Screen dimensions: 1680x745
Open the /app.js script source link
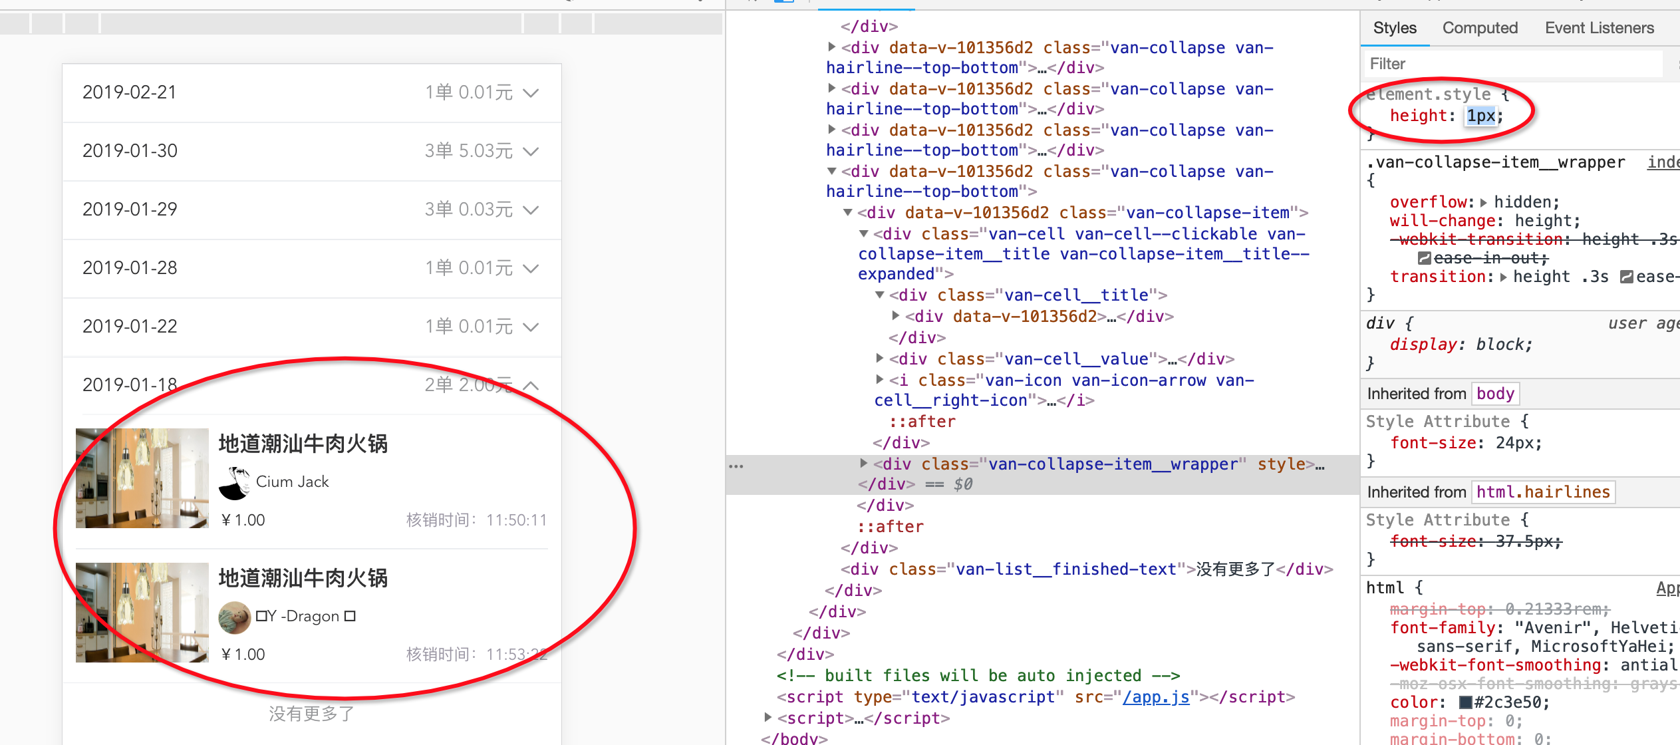(1156, 697)
